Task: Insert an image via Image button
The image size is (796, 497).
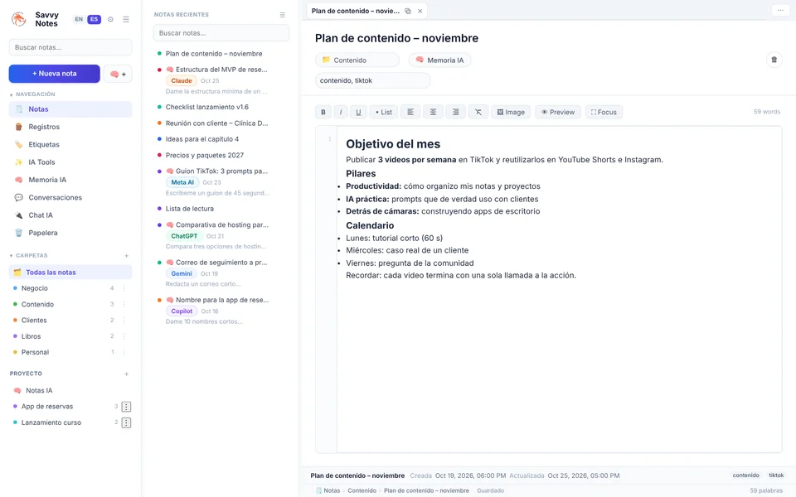Action: [511, 112]
